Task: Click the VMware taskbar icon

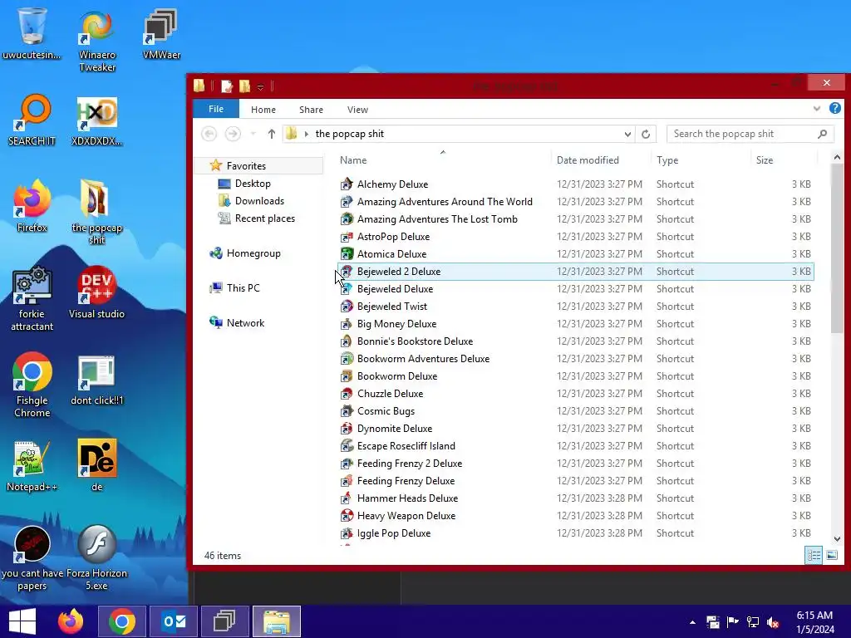Action: coord(224,621)
